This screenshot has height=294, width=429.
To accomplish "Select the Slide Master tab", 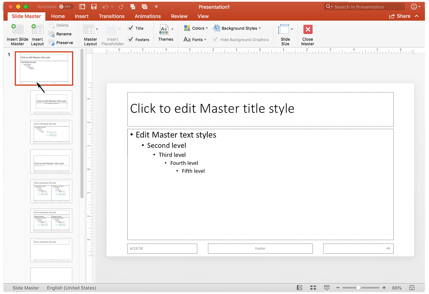I will pos(26,16).
